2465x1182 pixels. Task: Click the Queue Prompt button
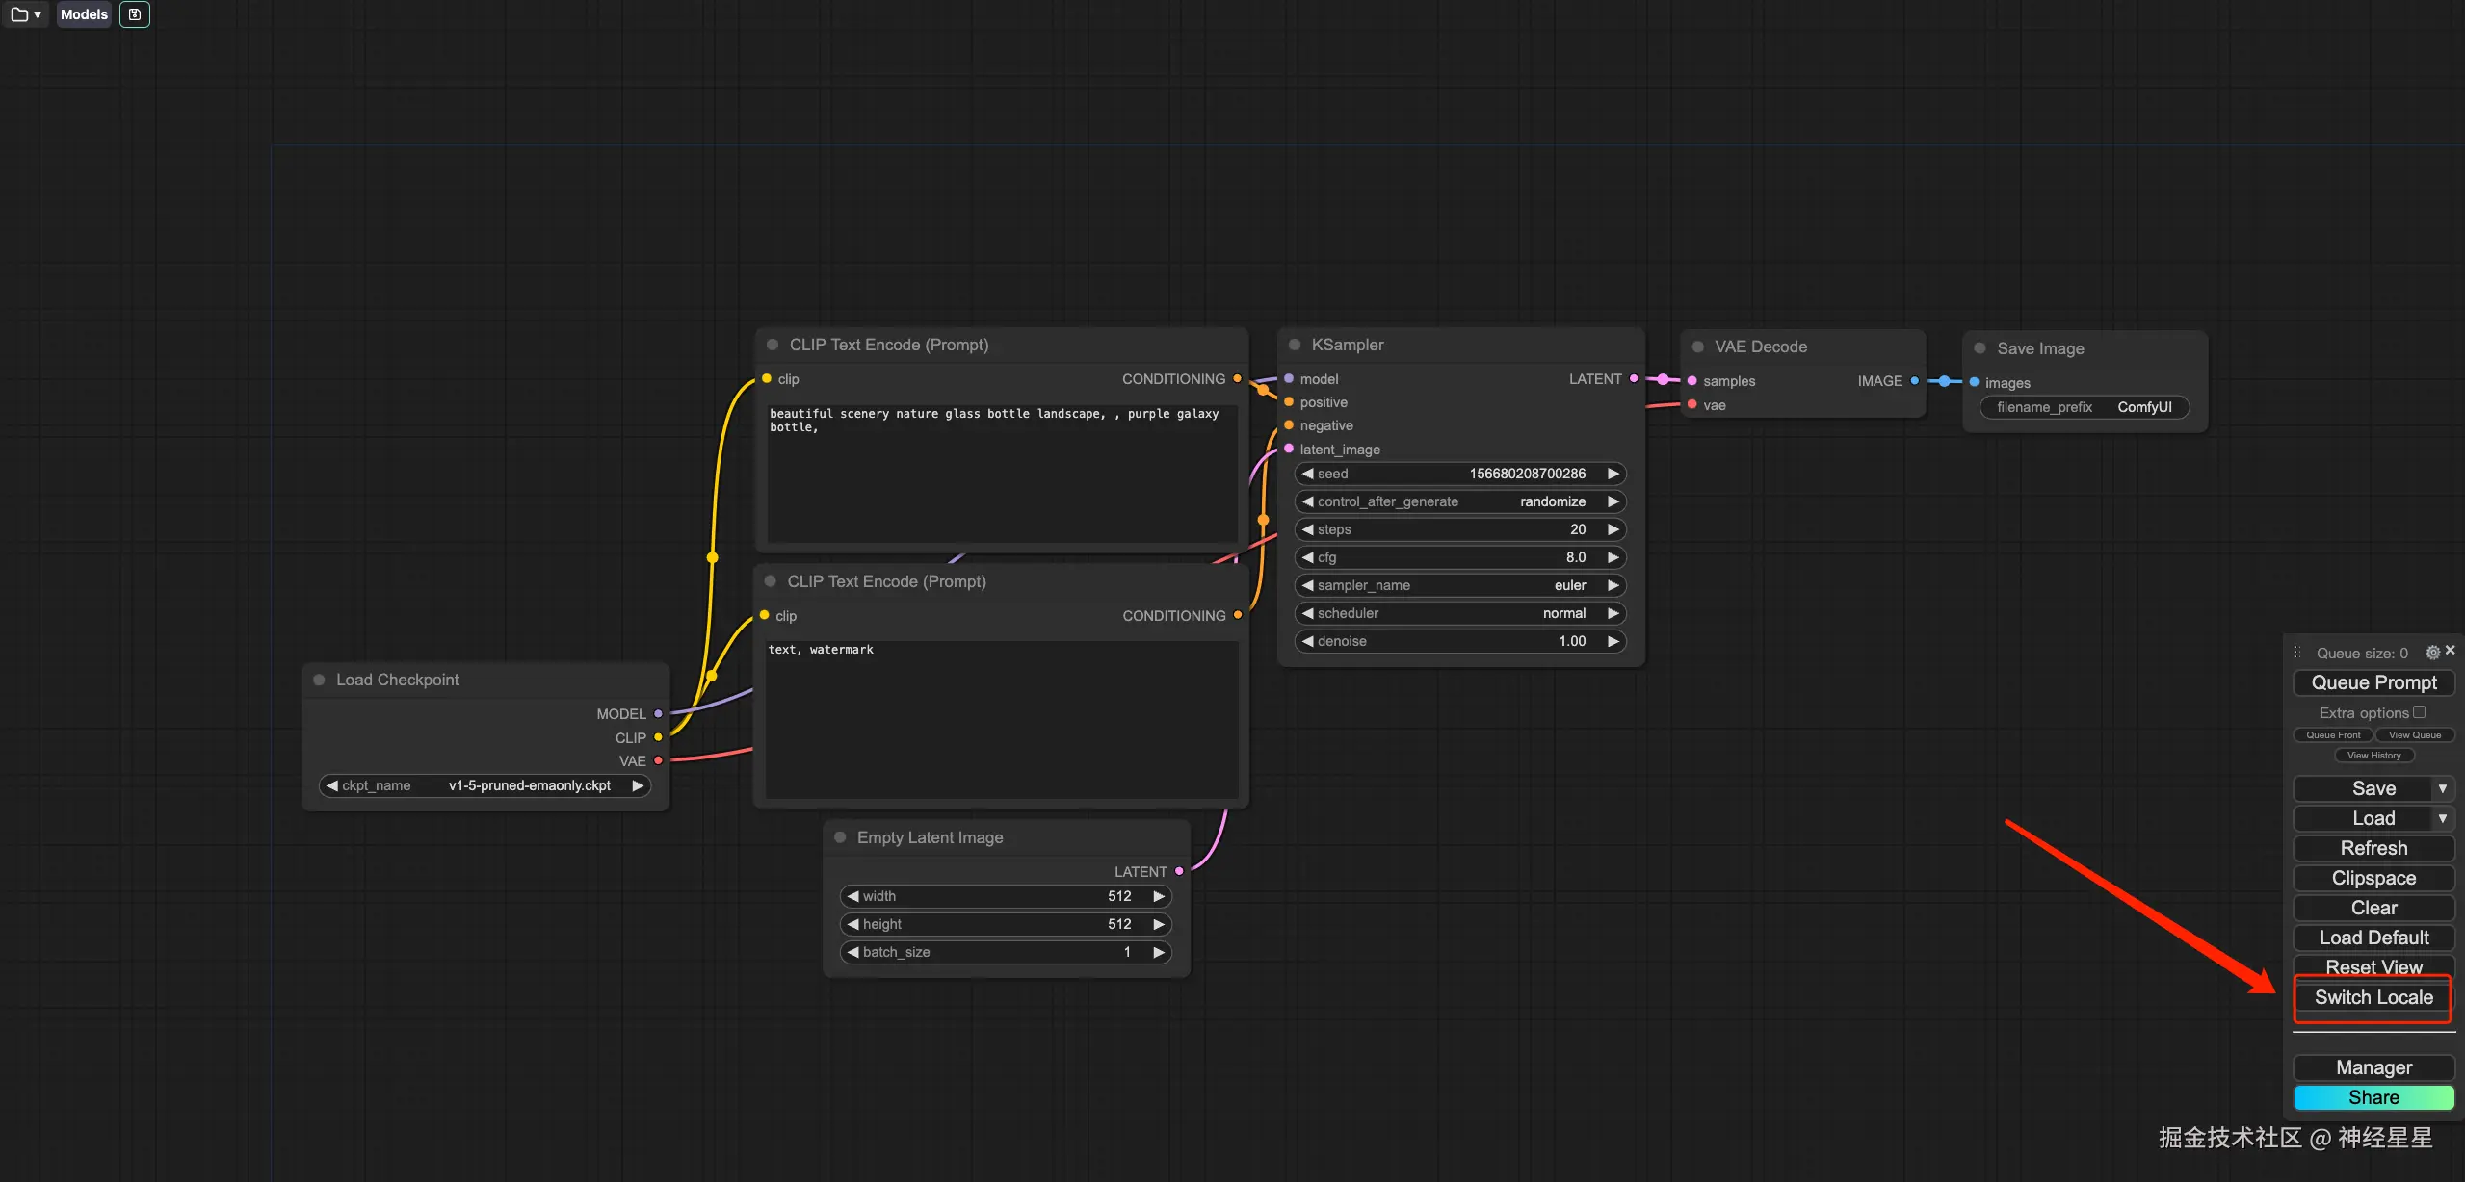2373,682
